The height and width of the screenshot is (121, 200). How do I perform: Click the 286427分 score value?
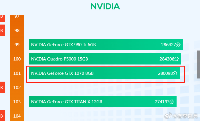(171, 45)
